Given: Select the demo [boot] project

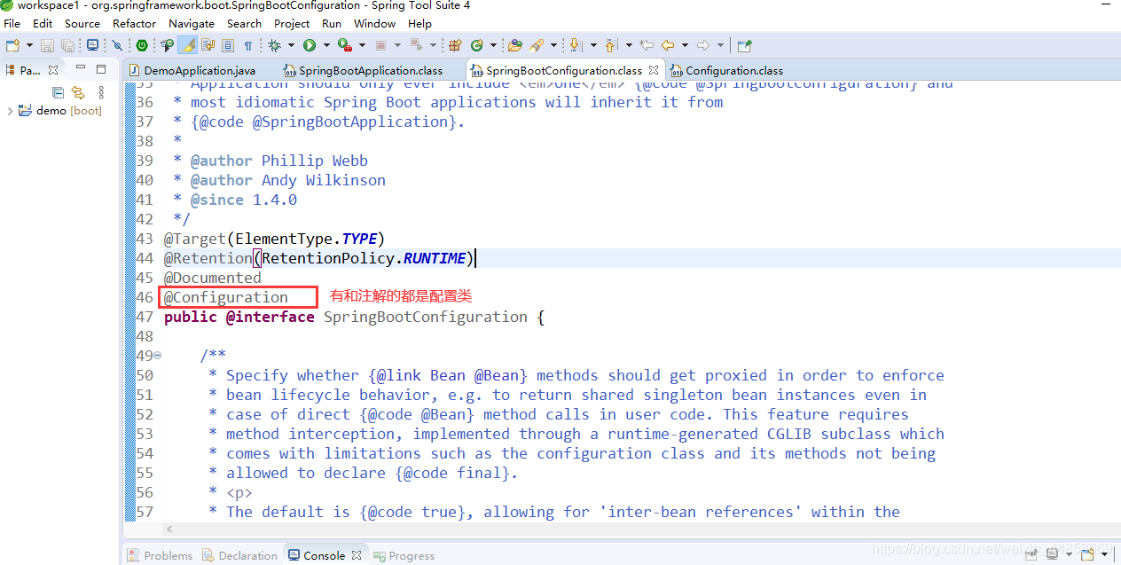Looking at the screenshot, I should tap(60, 111).
